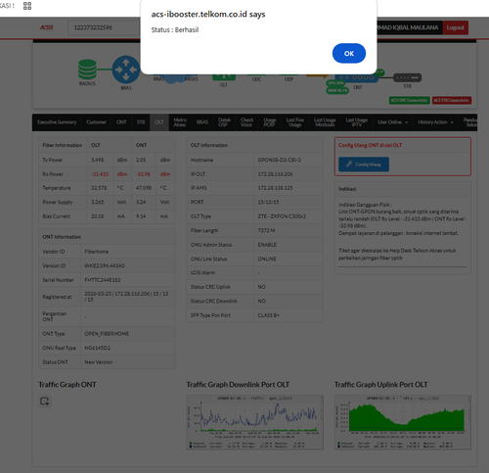Click the Status ONT New Version value
489x473 pixels.
coord(99,362)
